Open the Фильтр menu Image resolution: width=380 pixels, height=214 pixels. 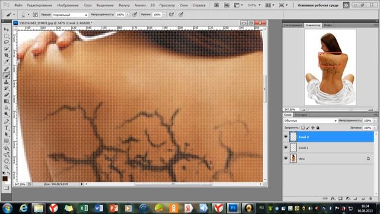coord(124,5)
